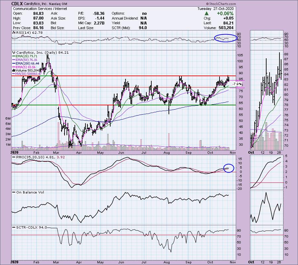The image size is (298, 265).
Task: Click the 'Cardlytics, Inc.' company name header
Action: point(36,4)
